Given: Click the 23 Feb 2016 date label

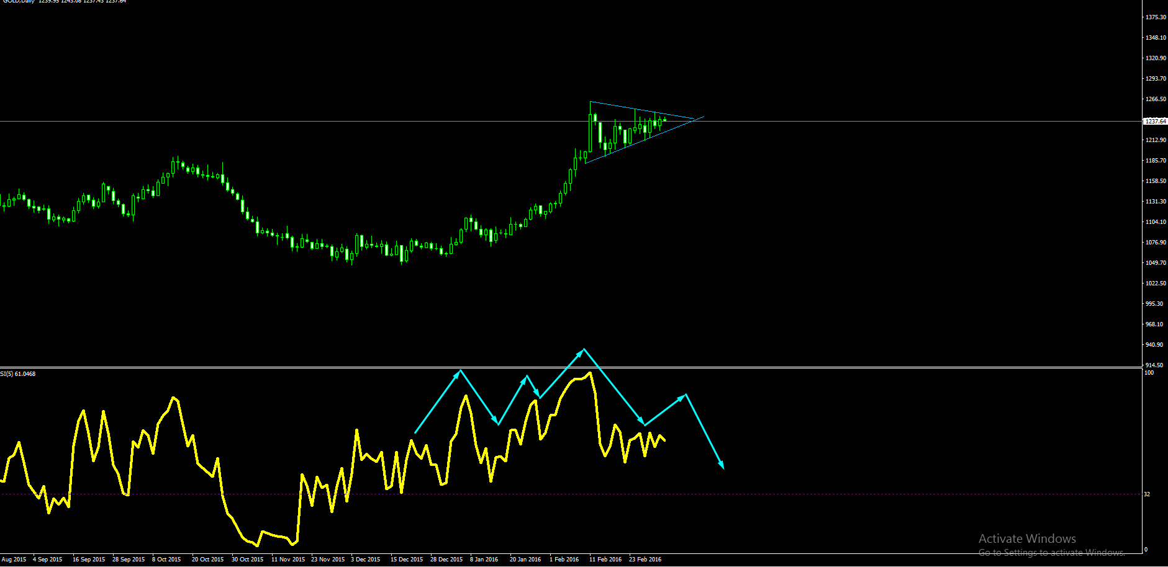Looking at the screenshot, I should (645, 560).
